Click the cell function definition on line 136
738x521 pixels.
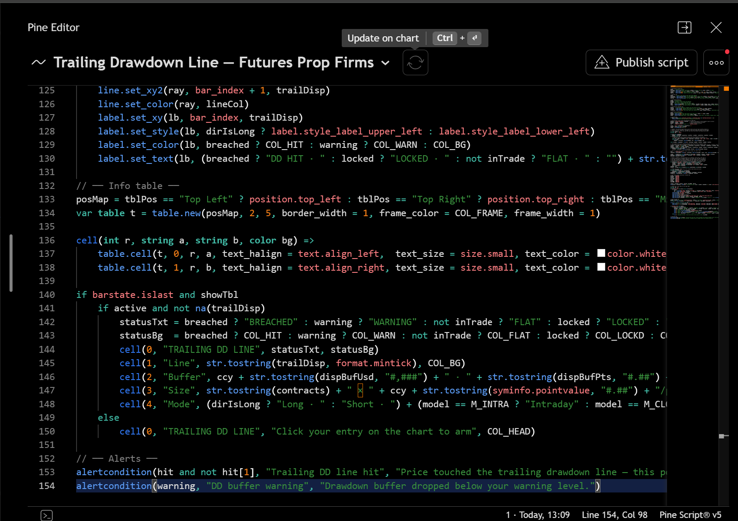[87, 240]
